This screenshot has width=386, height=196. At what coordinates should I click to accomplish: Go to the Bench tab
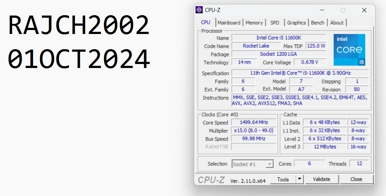(x=318, y=23)
